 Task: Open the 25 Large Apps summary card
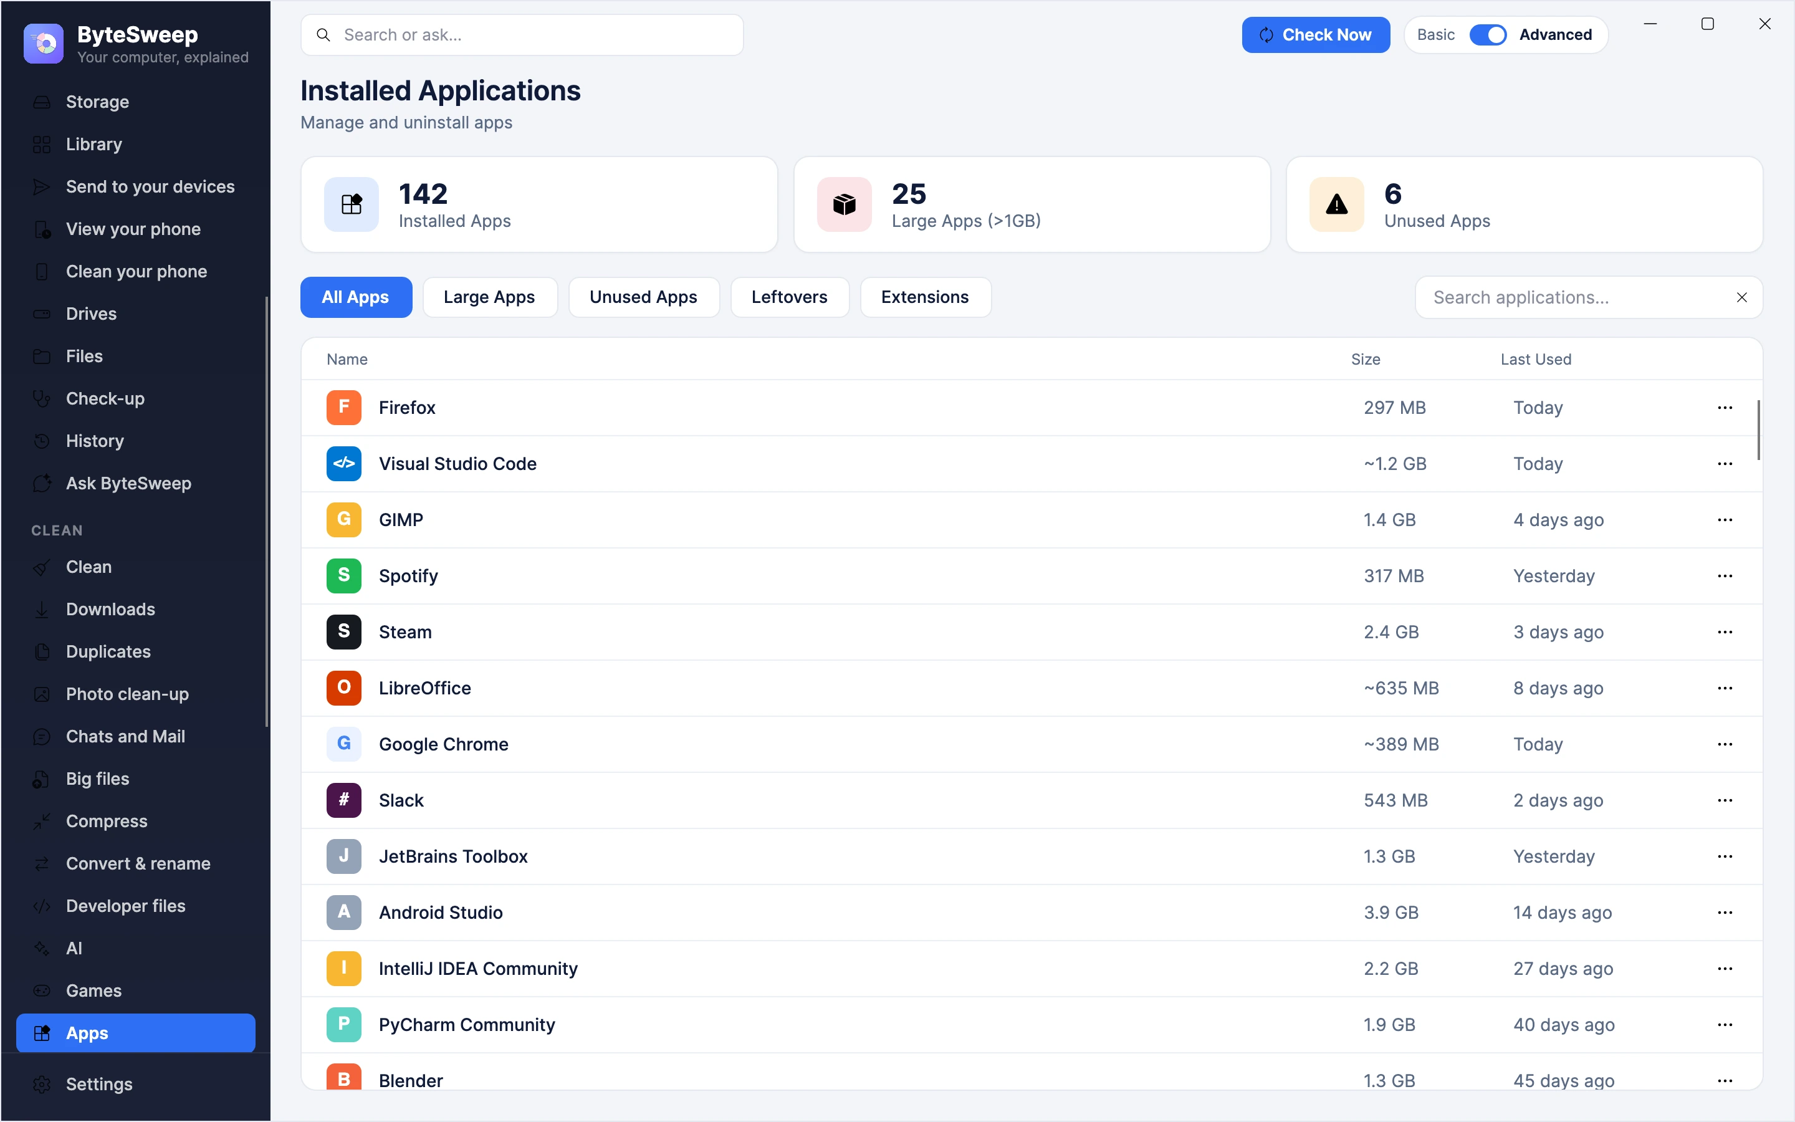[x=1032, y=204]
